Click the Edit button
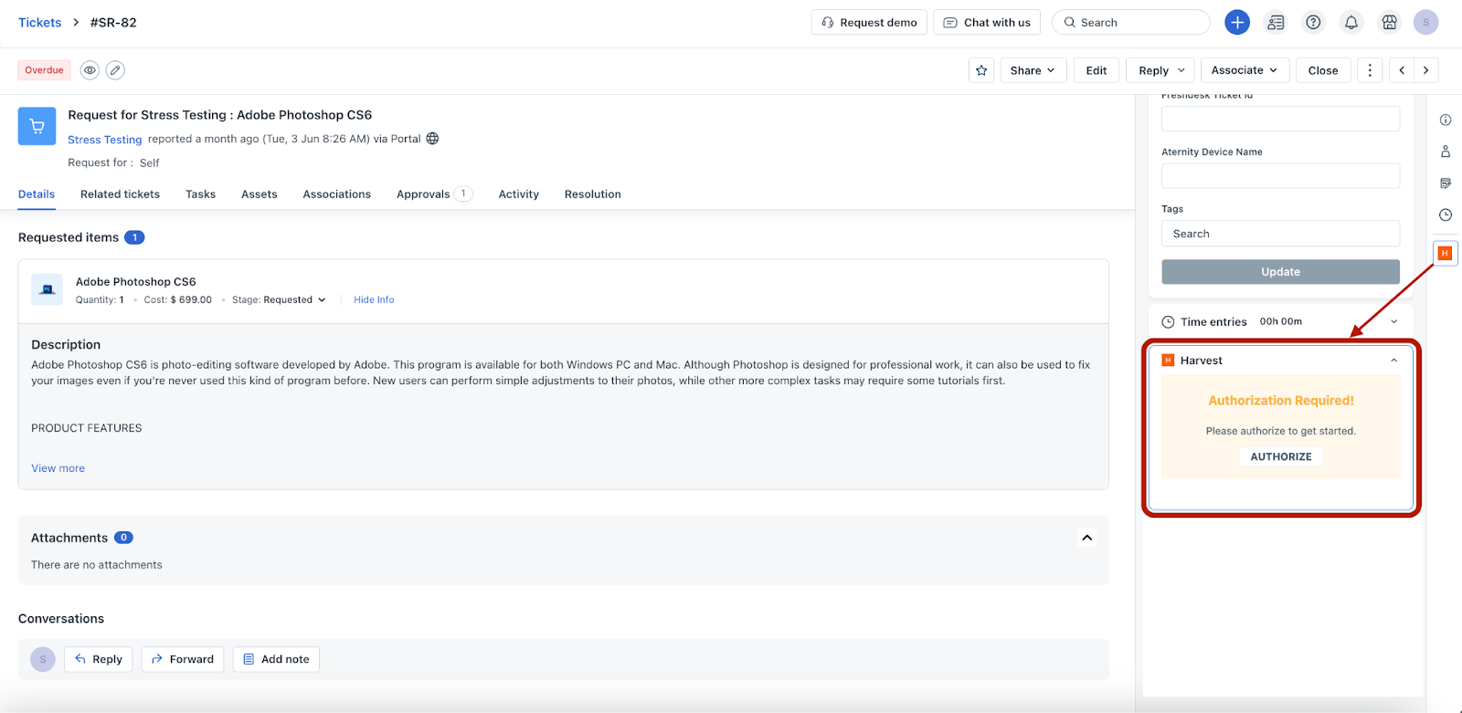 coord(1096,70)
